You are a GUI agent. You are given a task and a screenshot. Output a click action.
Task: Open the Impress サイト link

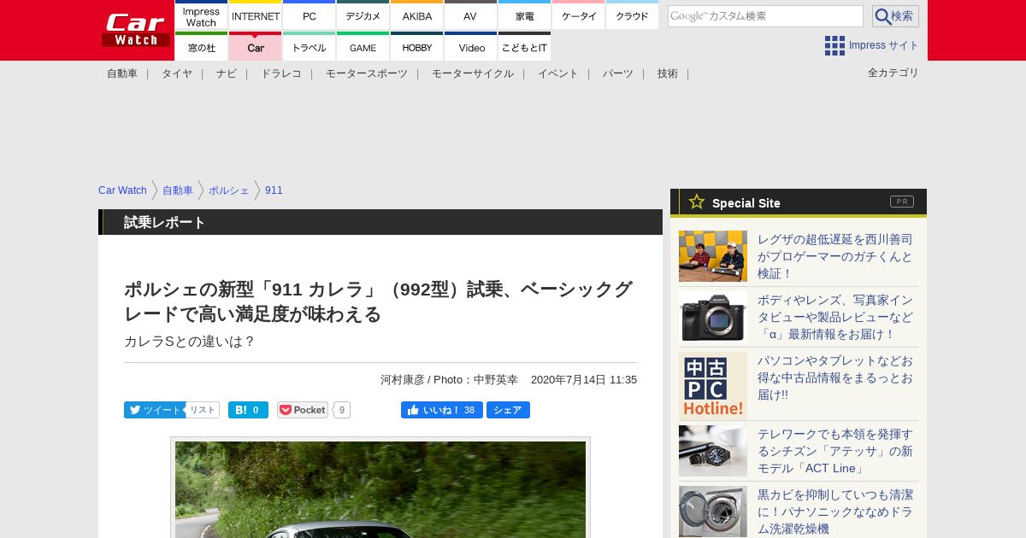(x=884, y=45)
